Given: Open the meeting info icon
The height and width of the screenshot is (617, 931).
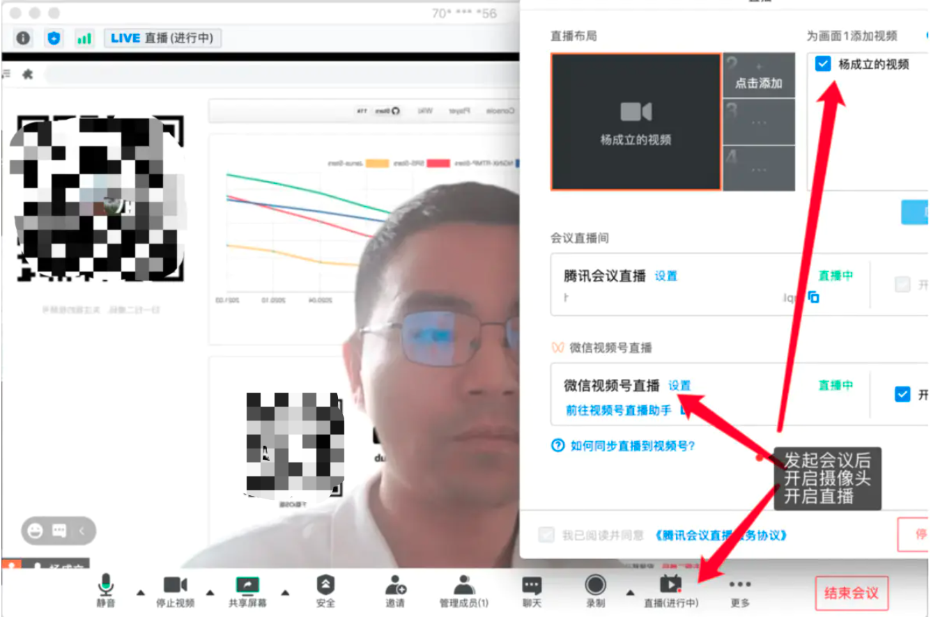Looking at the screenshot, I should [23, 38].
